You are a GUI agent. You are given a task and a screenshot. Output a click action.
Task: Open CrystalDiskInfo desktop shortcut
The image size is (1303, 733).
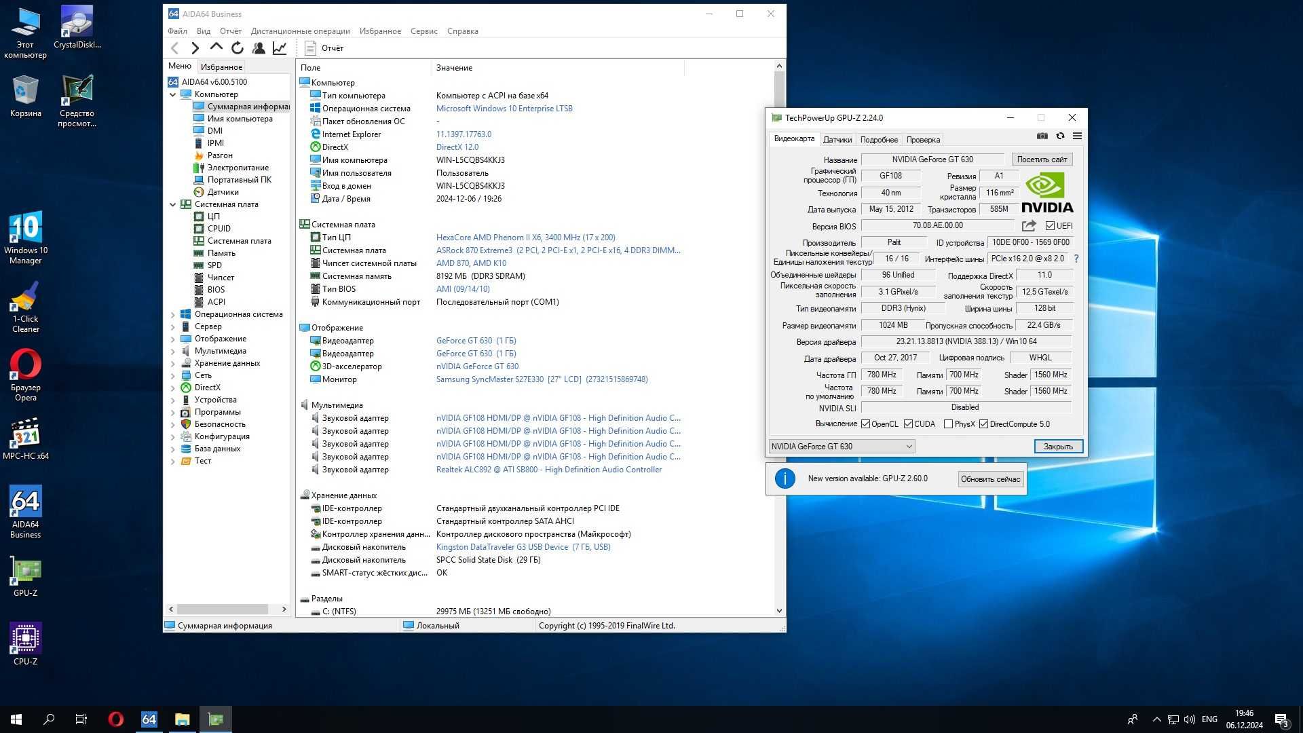point(77,28)
